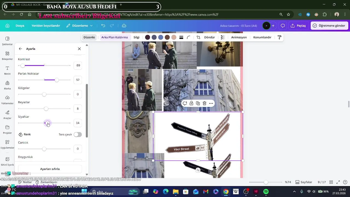Open Adobe InDesign from the taskbar
Screen dimensions: 350x197
point(256,192)
